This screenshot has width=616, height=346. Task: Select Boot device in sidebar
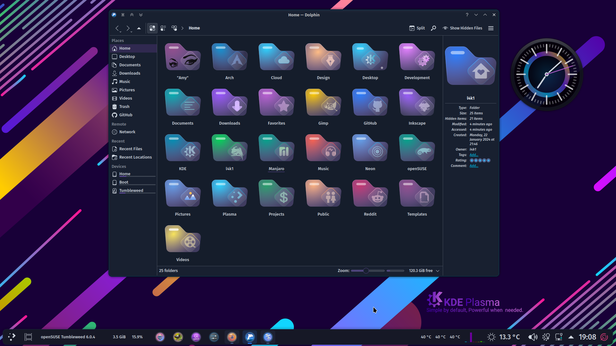(133, 182)
